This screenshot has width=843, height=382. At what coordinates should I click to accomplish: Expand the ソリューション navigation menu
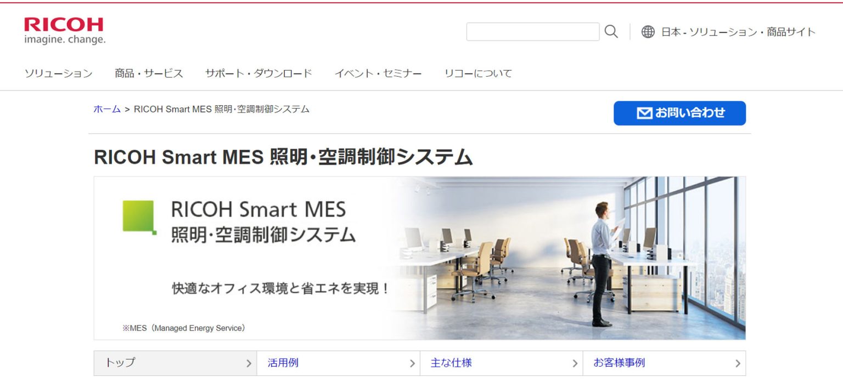pyautogui.click(x=58, y=73)
